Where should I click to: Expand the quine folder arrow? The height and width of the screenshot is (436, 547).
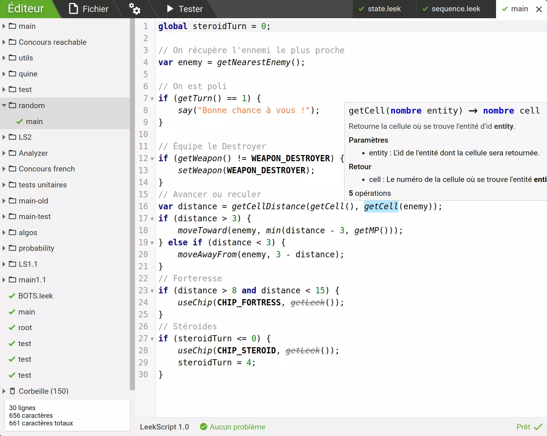click(x=4, y=74)
